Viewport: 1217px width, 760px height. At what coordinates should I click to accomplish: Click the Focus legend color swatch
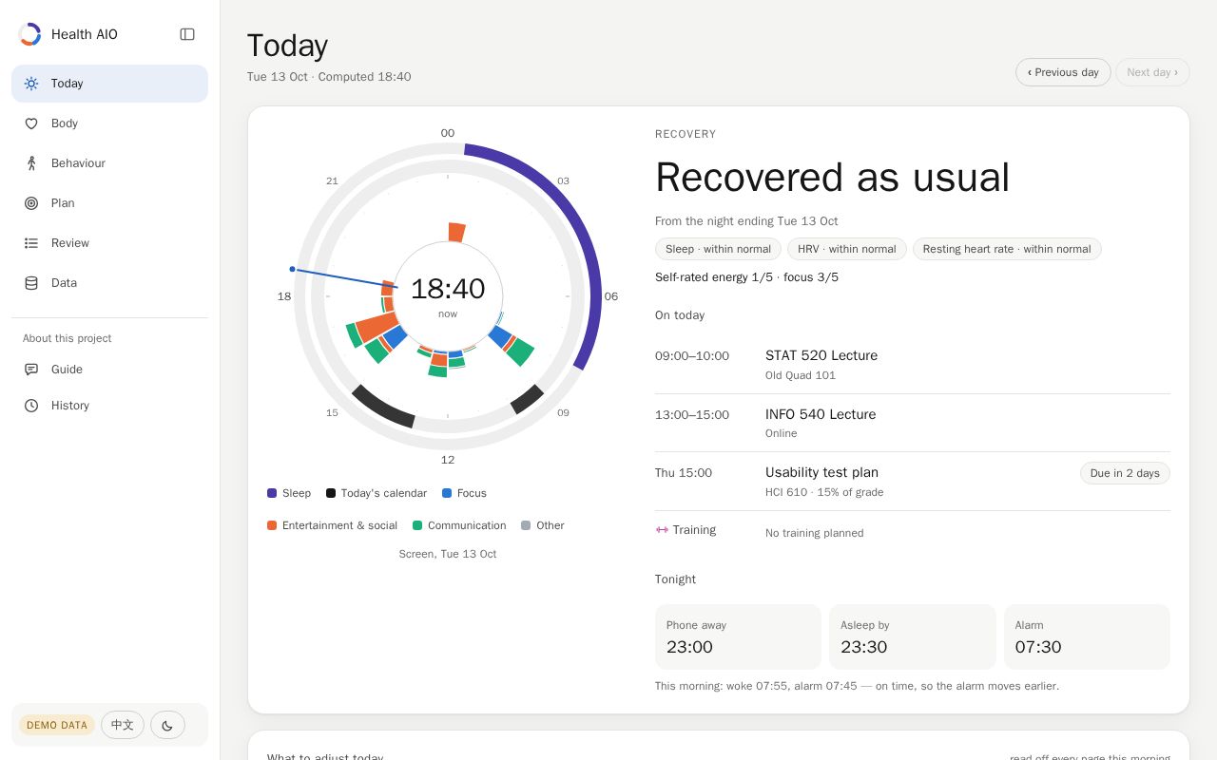pyautogui.click(x=447, y=493)
